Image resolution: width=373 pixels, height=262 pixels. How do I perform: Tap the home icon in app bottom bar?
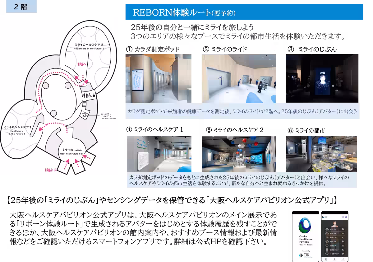click(x=326, y=259)
